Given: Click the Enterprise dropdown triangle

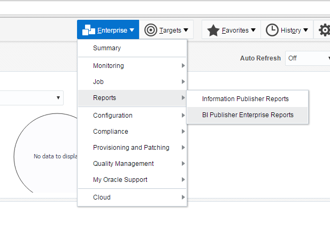Looking at the screenshot, I should pos(132,30).
